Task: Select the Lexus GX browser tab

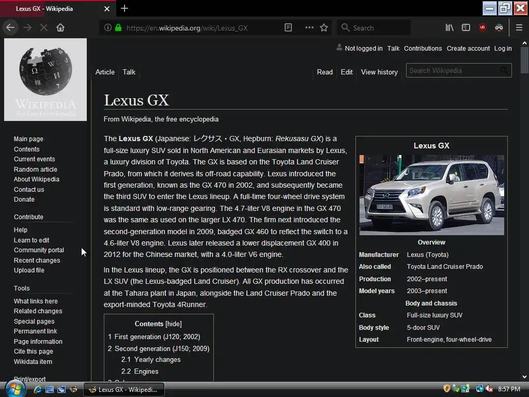Action: point(57,9)
